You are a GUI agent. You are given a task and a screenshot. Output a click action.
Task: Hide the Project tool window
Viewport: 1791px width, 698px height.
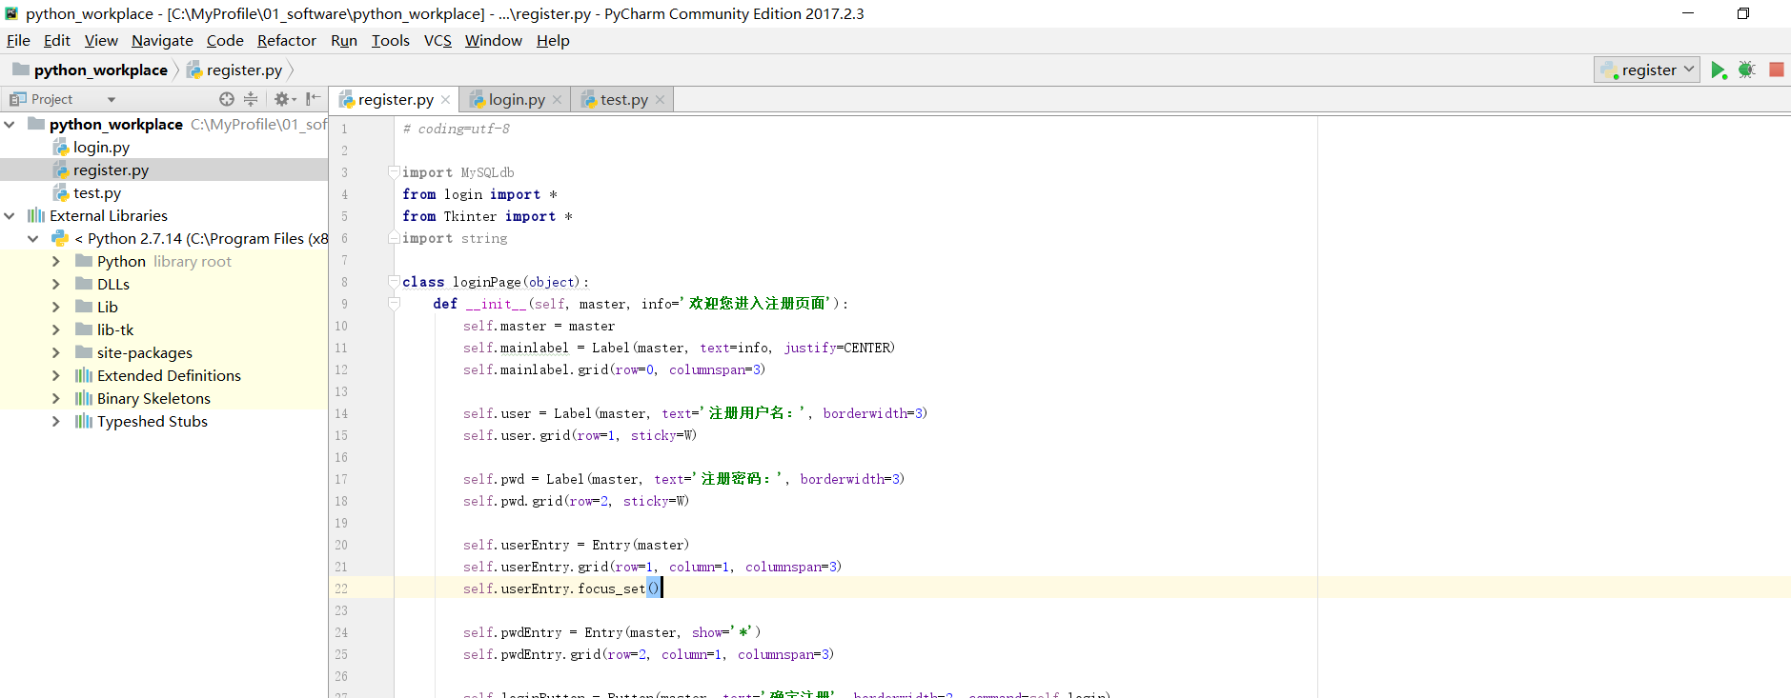(313, 99)
